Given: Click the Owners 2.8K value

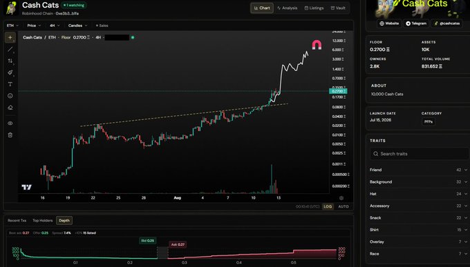Looking at the screenshot, I should [x=375, y=66].
